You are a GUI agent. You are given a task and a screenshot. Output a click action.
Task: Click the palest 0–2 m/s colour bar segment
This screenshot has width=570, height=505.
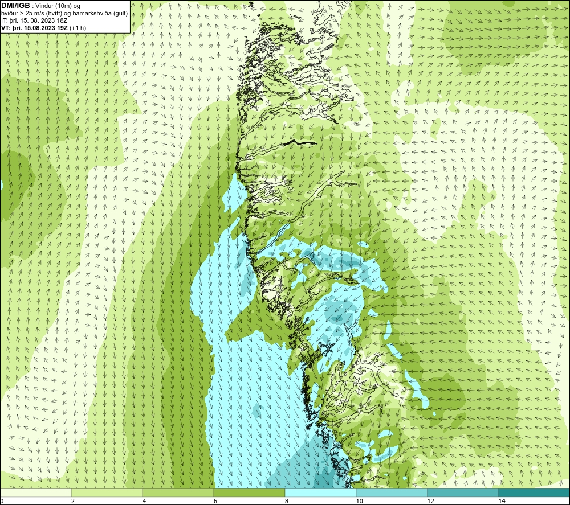(35, 493)
